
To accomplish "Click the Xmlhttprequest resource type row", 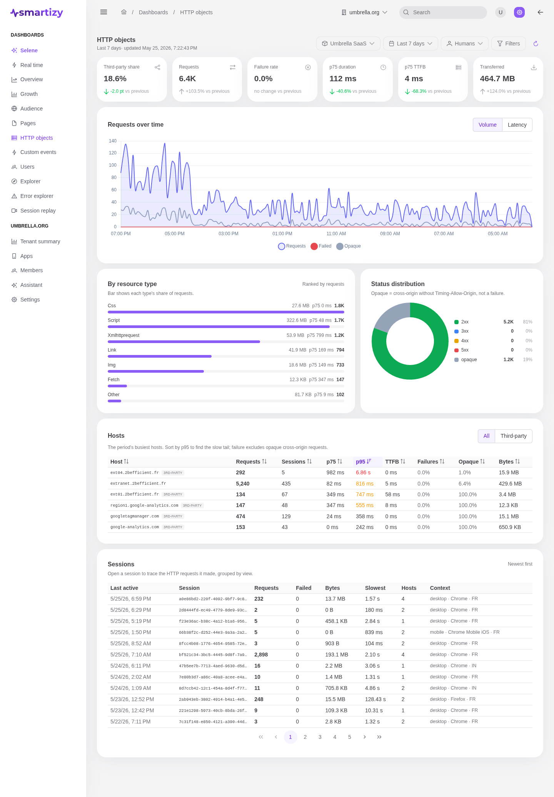I will point(226,338).
